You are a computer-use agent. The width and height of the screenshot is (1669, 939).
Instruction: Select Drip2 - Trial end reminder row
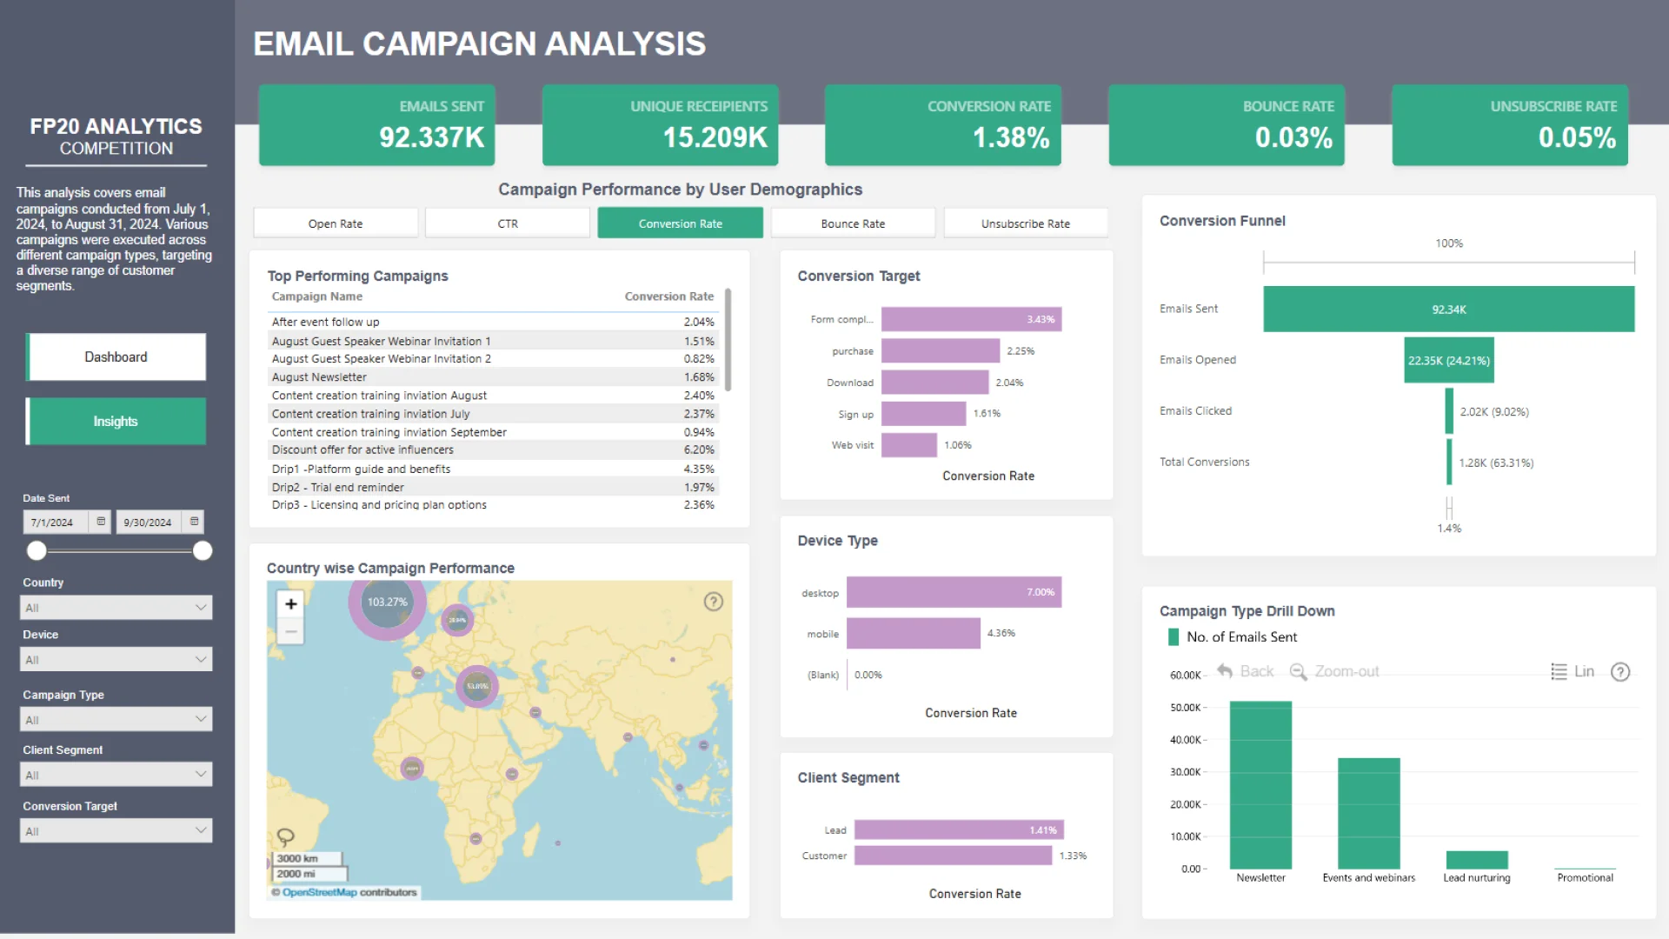pyautogui.click(x=494, y=488)
